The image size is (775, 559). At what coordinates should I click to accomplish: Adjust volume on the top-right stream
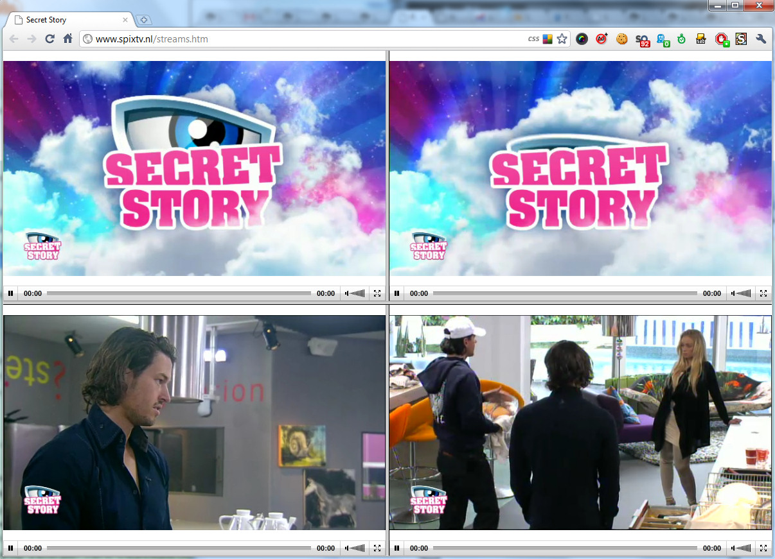(x=741, y=293)
